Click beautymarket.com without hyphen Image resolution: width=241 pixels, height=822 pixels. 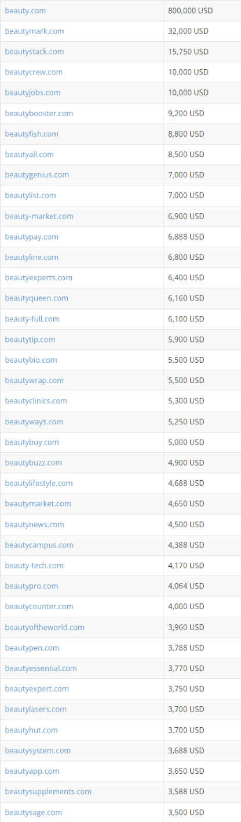pos(38,504)
